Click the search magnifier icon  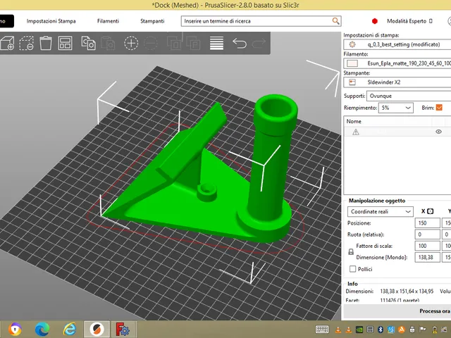[335, 21]
